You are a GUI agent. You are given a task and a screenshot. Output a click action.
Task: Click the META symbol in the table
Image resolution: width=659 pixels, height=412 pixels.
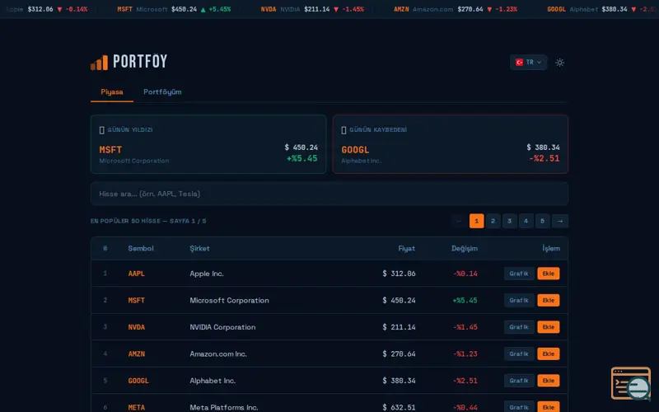[137, 407]
